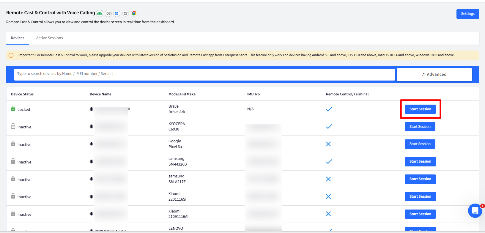The height and width of the screenshot is (233, 485).
Task: Click the iOS platform icon in the title
Action: [108, 13]
